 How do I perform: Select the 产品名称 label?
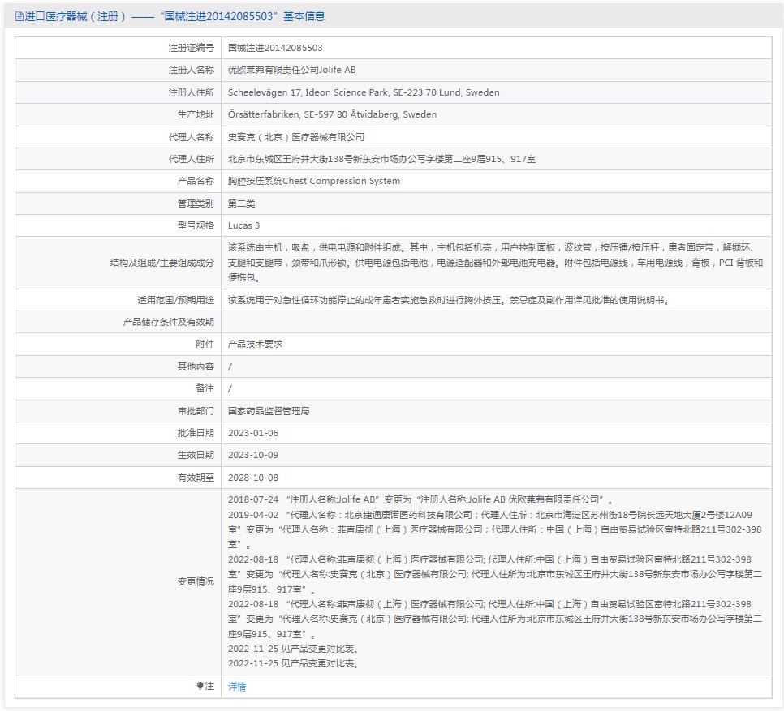click(196, 181)
